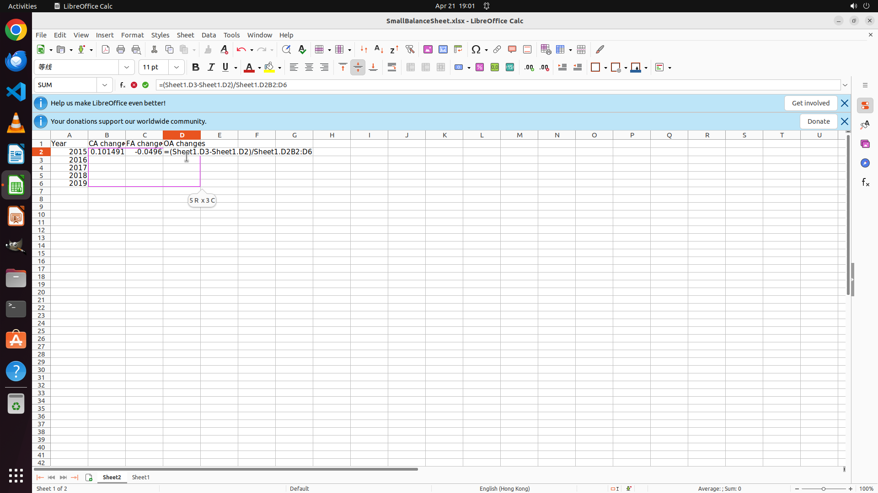The height and width of the screenshot is (493, 878).
Task: Open the sidebar Functions panel icon
Action: click(x=865, y=183)
